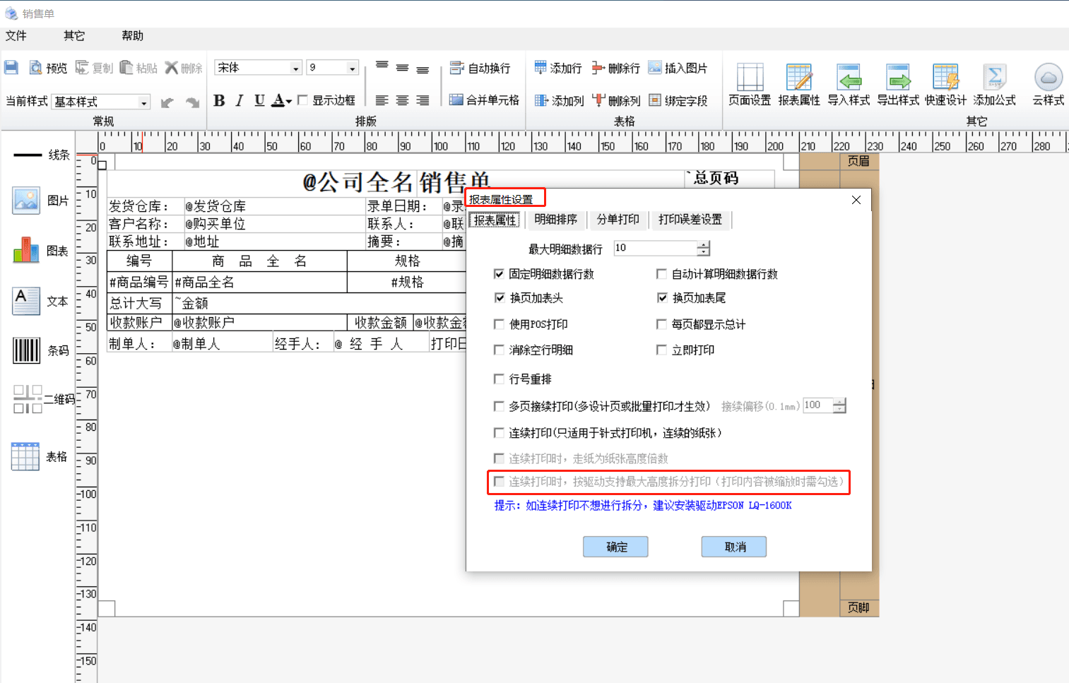Adjust 接续偏移 stepper arrows
The width and height of the screenshot is (1069, 683).
[839, 405]
